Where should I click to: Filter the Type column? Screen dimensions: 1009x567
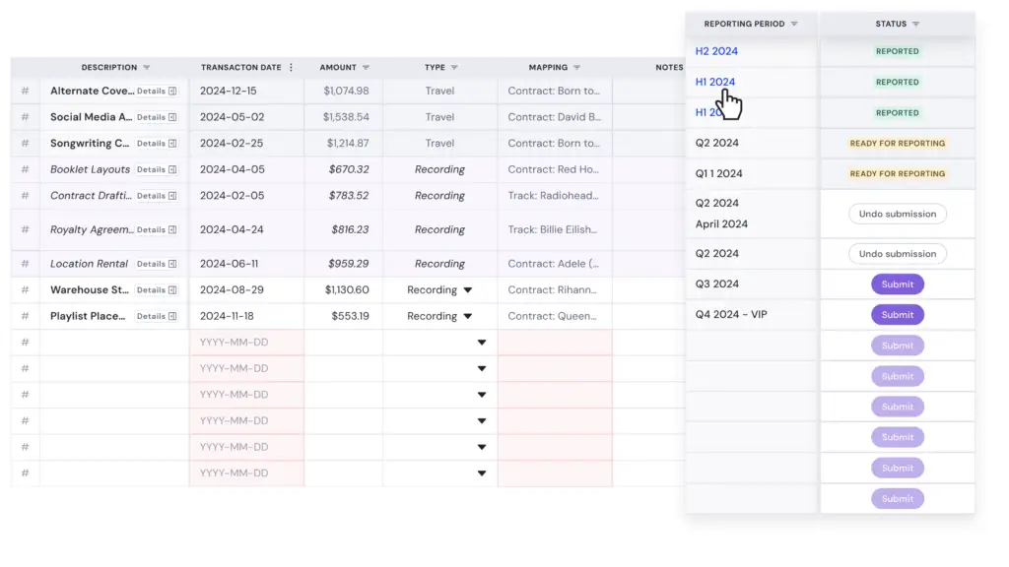tap(454, 68)
